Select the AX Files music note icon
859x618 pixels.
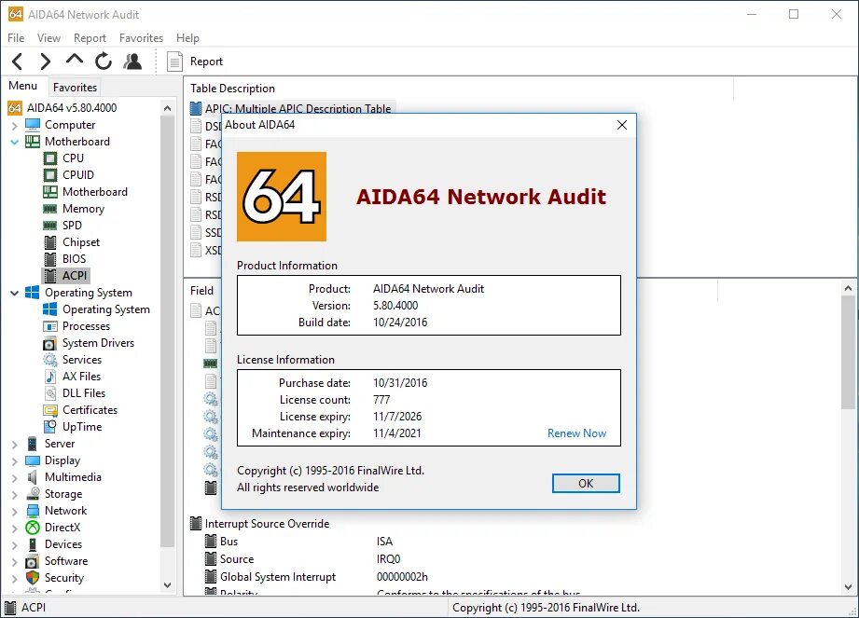(49, 377)
